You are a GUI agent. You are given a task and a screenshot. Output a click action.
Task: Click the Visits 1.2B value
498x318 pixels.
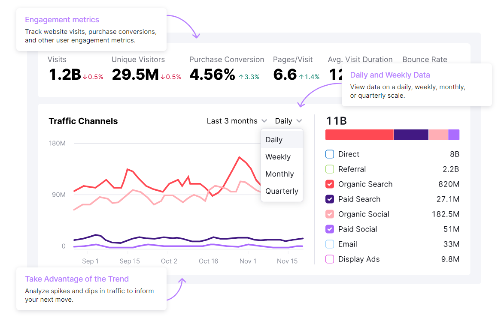click(x=65, y=75)
